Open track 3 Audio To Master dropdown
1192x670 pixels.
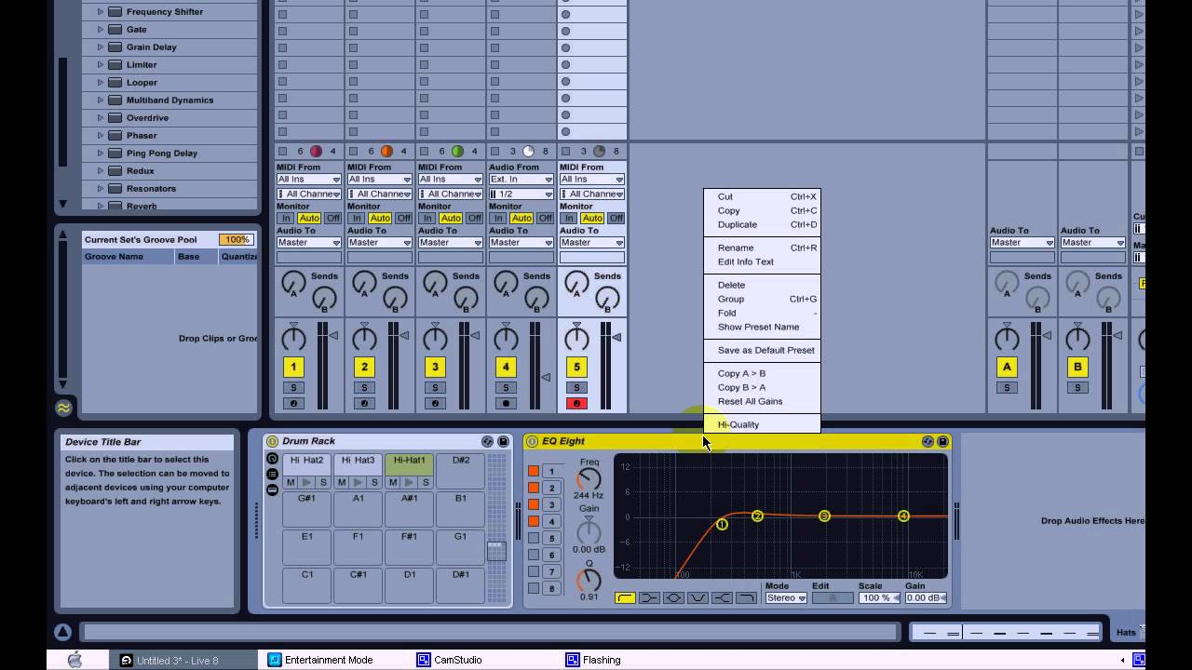pyautogui.click(x=451, y=242)
